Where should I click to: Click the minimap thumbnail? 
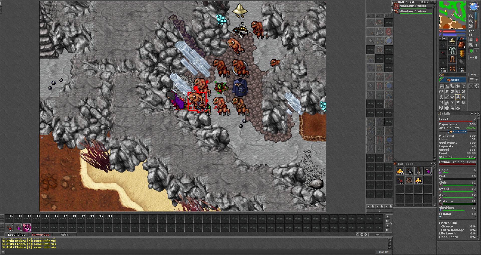pos(452,15)
